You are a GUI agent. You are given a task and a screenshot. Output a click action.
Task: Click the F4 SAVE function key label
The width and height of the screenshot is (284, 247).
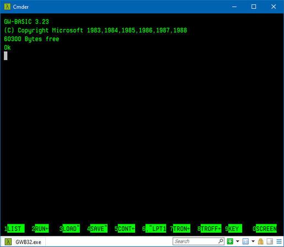coord(97,229)
